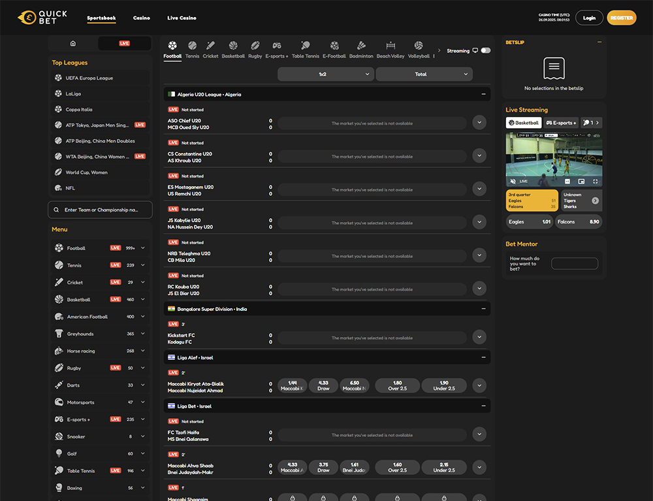
Task: Click the home icon in left sidebar
Action: (72, 43)
